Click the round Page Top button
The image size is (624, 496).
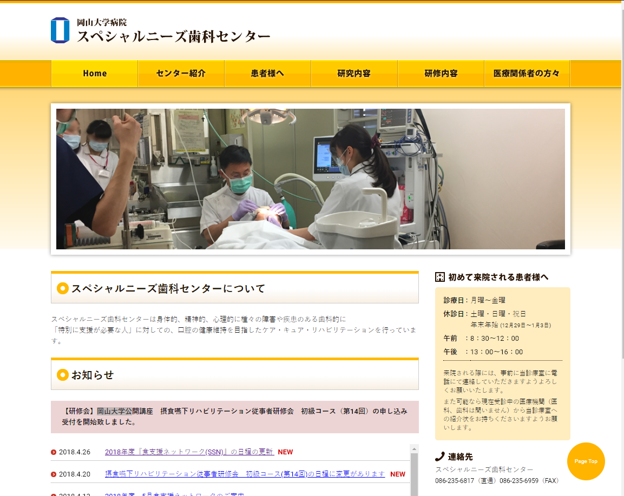pos(586,461)
